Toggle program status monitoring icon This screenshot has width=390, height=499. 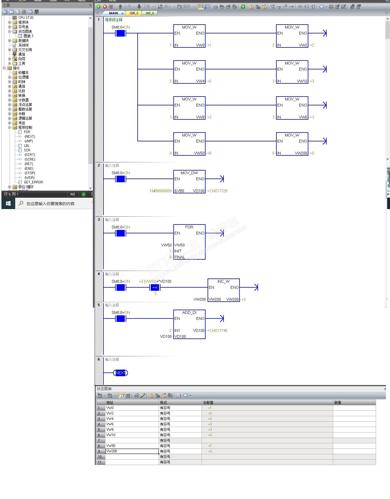click(201, 7)
